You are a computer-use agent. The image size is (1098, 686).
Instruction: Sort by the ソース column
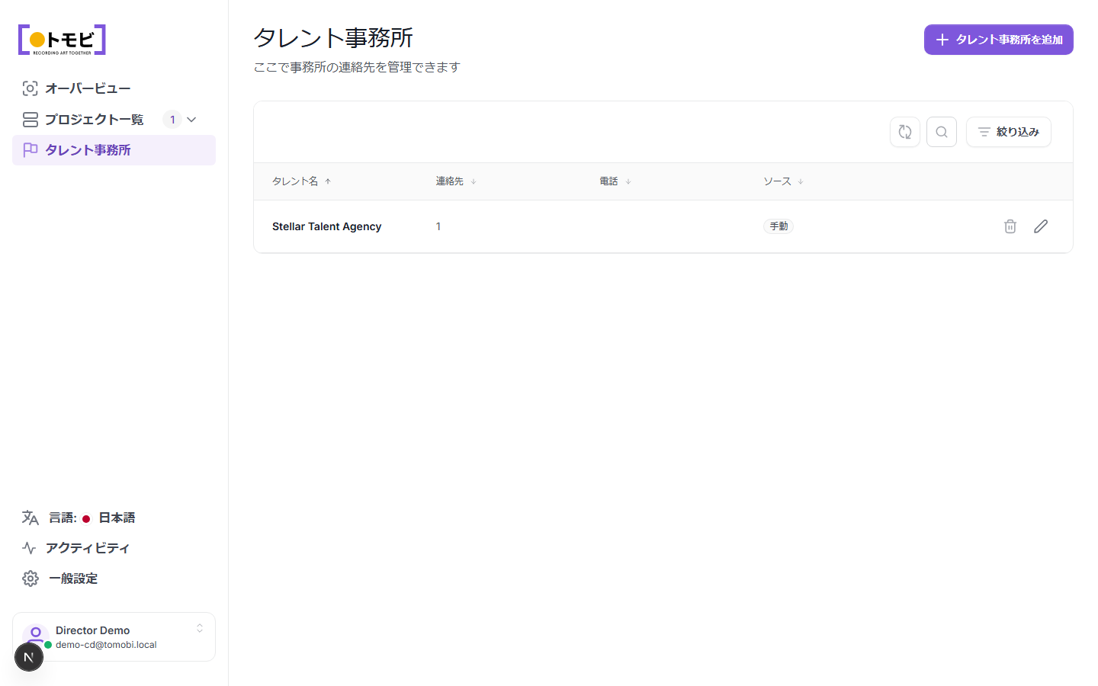(783, 181)
